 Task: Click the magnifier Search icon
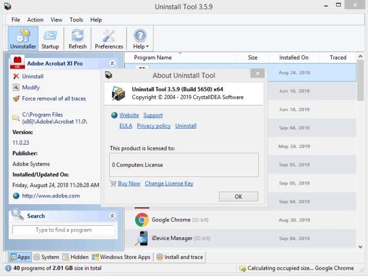pos(17,214)
